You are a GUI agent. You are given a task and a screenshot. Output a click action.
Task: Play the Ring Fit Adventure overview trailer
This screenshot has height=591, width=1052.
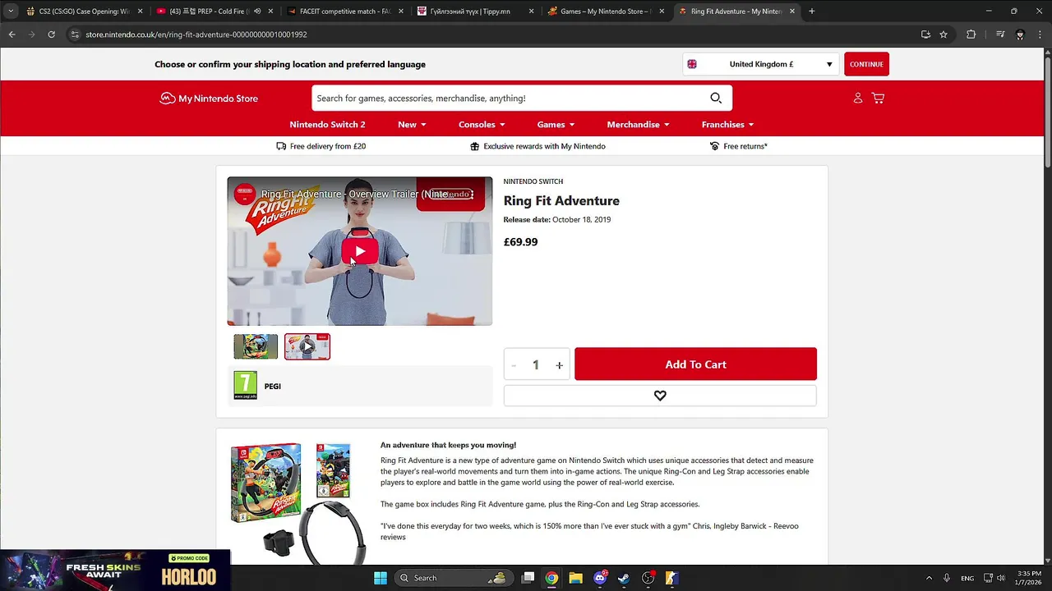(x=359, y=251)
